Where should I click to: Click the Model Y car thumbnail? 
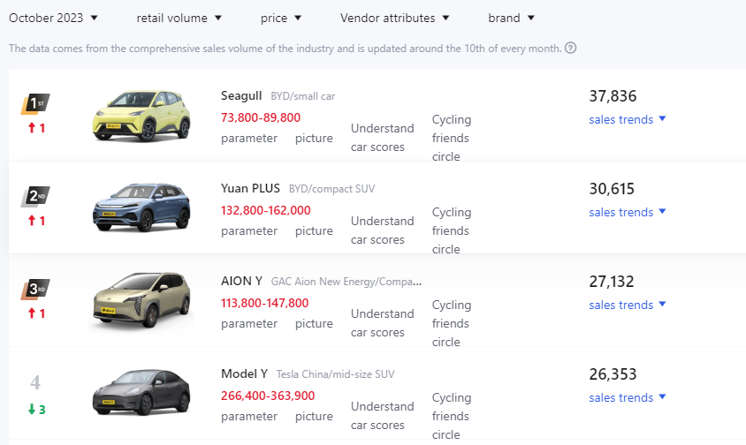point(141,392)
